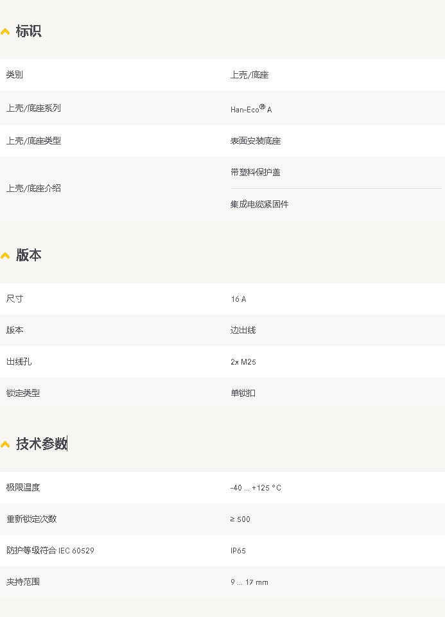
Task: Collapse 标识 section via yellow chevron
Action: 5,31
